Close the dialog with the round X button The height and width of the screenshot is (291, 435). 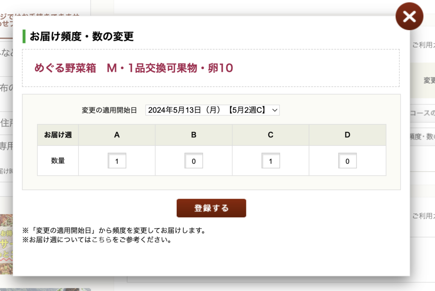click(409, 17)
